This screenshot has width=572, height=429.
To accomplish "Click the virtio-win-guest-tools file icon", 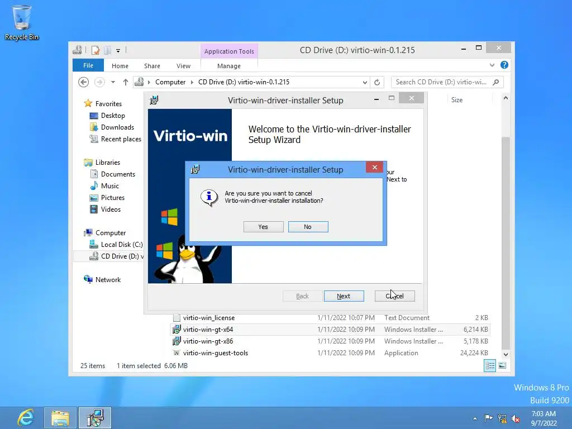I will pos(177,353).
